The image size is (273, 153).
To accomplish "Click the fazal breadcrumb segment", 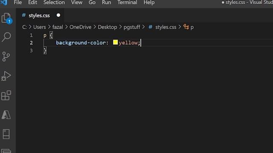I will point(58,27).
